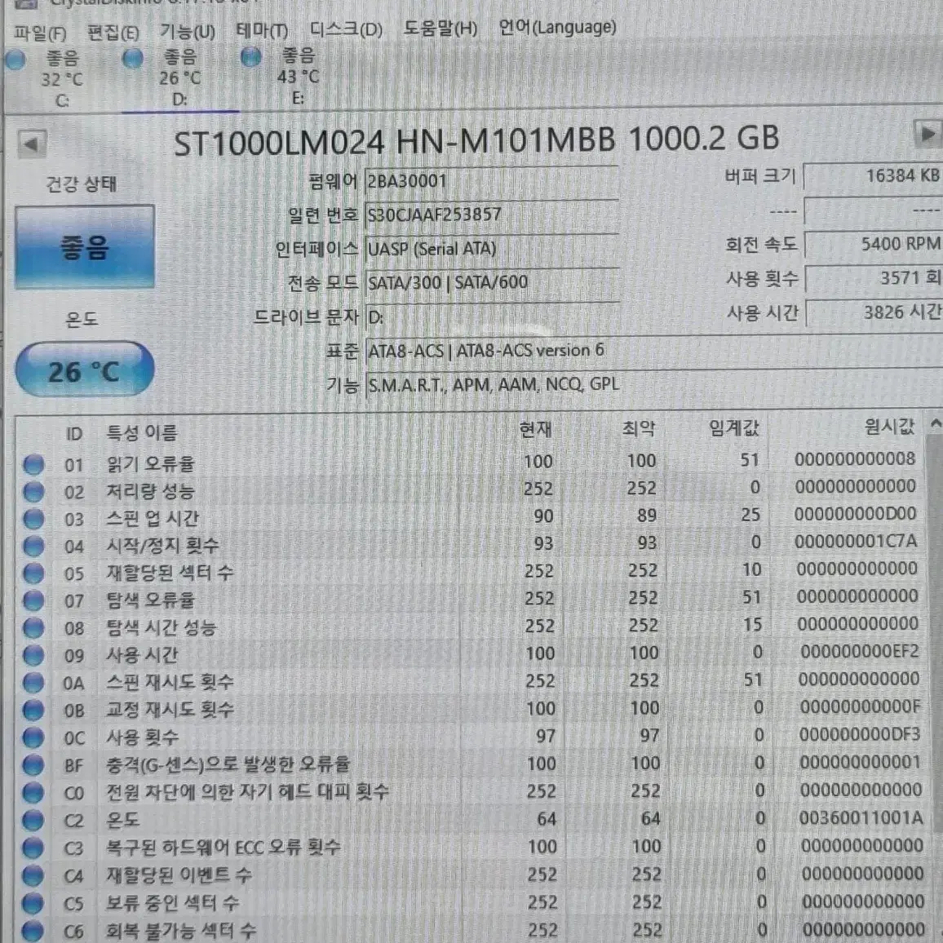Click the blue 좋음 health status button
Viewport: 943px width, 943px height.
(84, 247)
